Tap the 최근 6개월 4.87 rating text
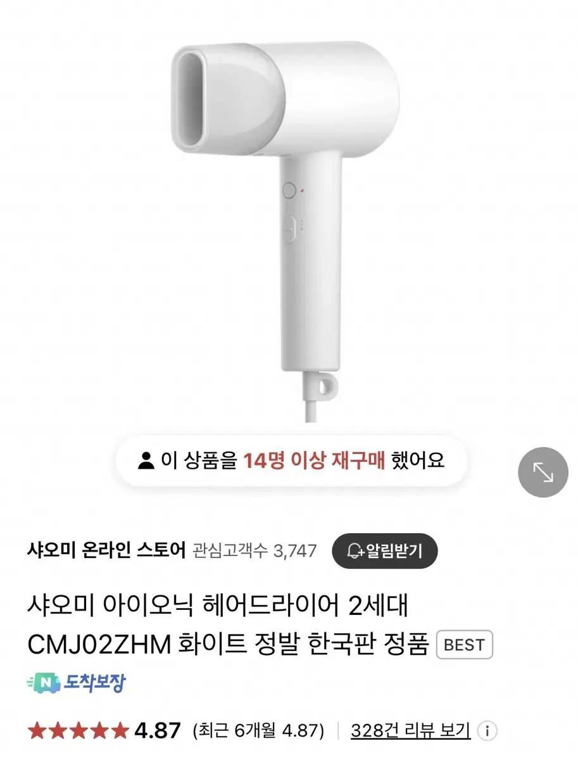The height and width of the screenshot is (760, 578). pyautogui.click(x=258, y=731)
